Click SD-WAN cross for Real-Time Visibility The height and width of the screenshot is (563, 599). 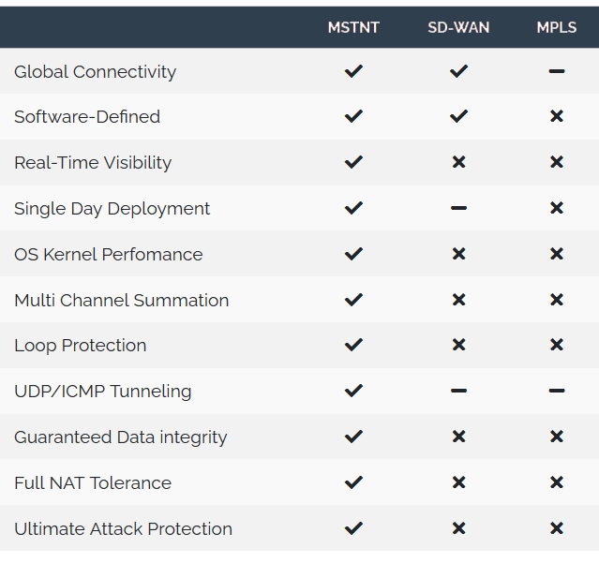[x=458, y=162]
